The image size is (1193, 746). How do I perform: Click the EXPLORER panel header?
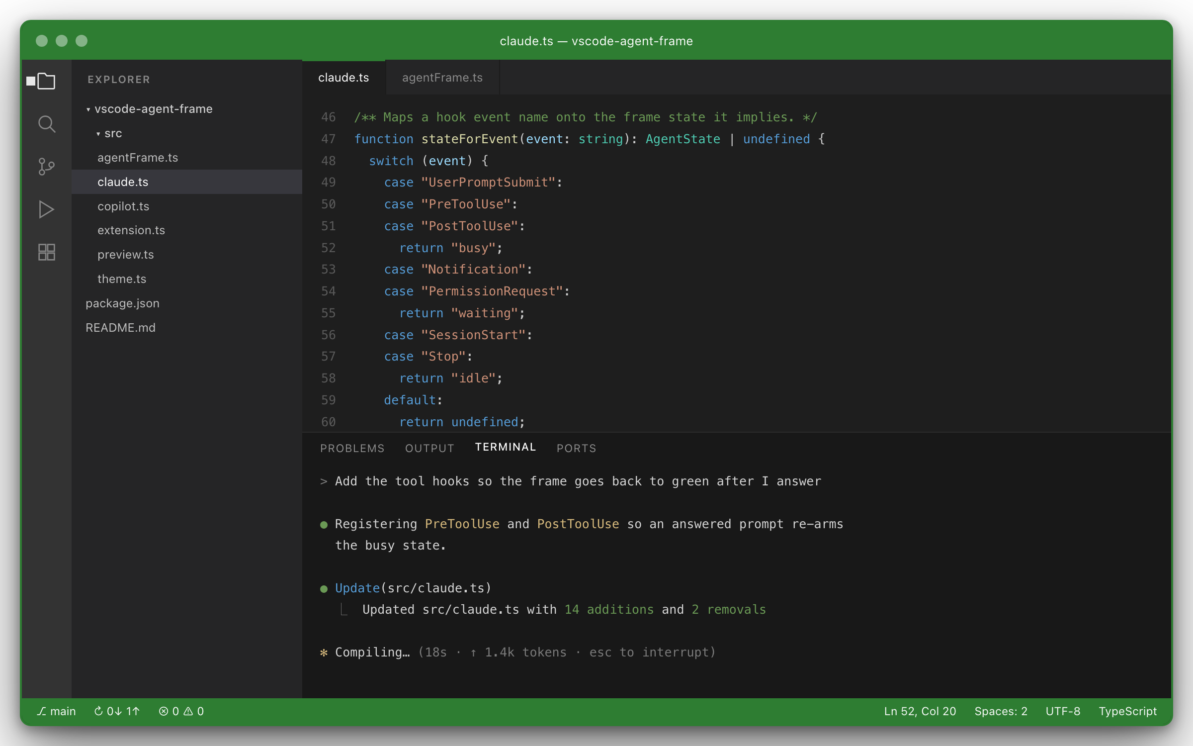(119, 80)
